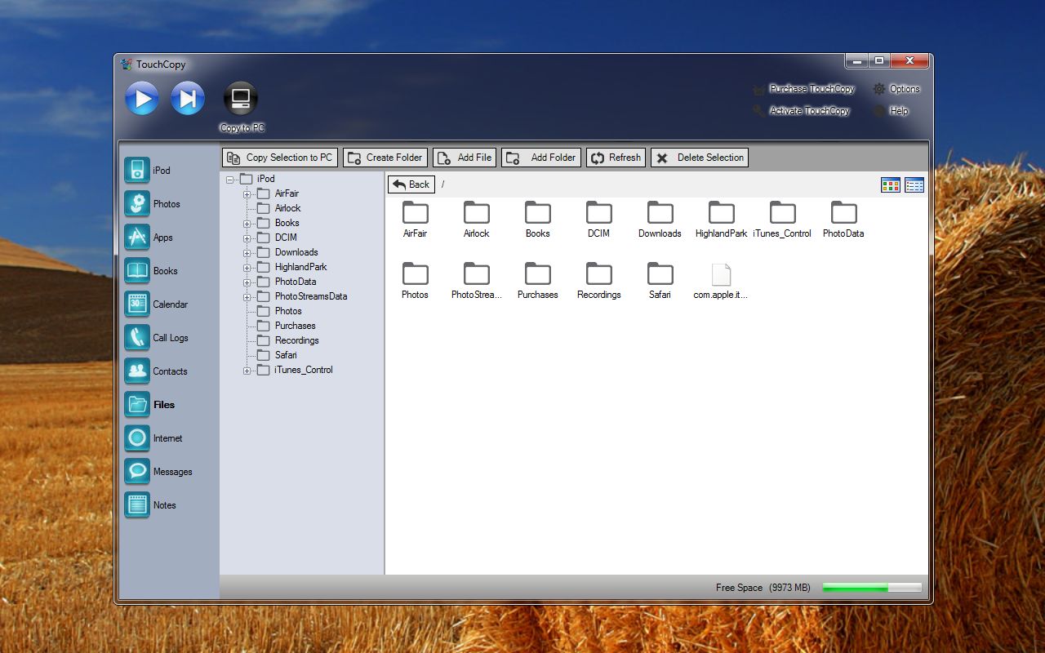
Task: Select the Purchases folder icon in file pane
Action: 538,273
